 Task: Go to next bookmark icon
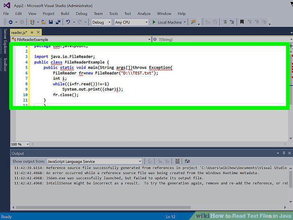pos(256,22)
